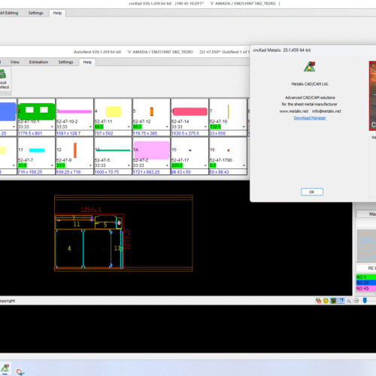This screenshot has width=376, height=376.
Task: Click OK in the About dialog
Action: coord(312,192)
